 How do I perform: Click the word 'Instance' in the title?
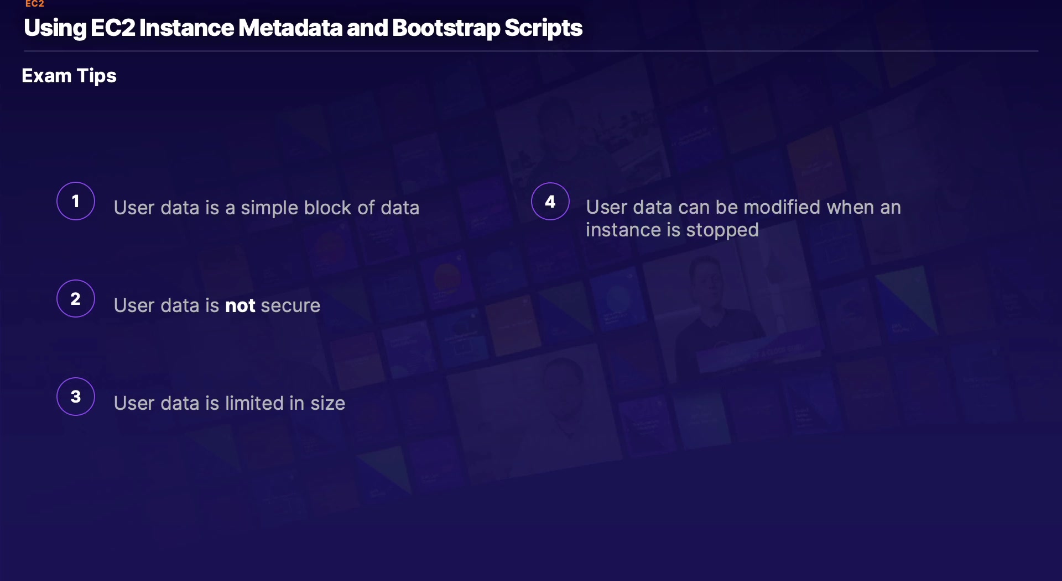tap(186, 28)
